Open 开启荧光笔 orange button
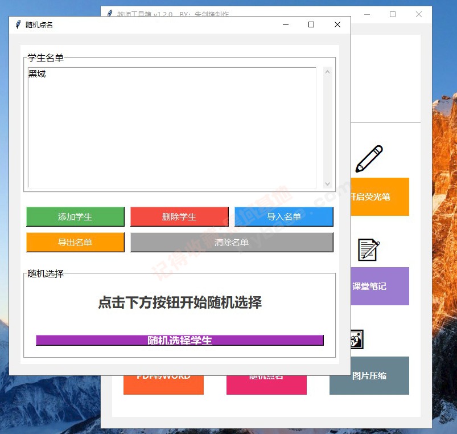 379,196
